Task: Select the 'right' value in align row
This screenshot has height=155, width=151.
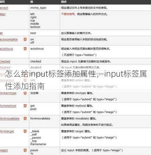Action: 34,17
